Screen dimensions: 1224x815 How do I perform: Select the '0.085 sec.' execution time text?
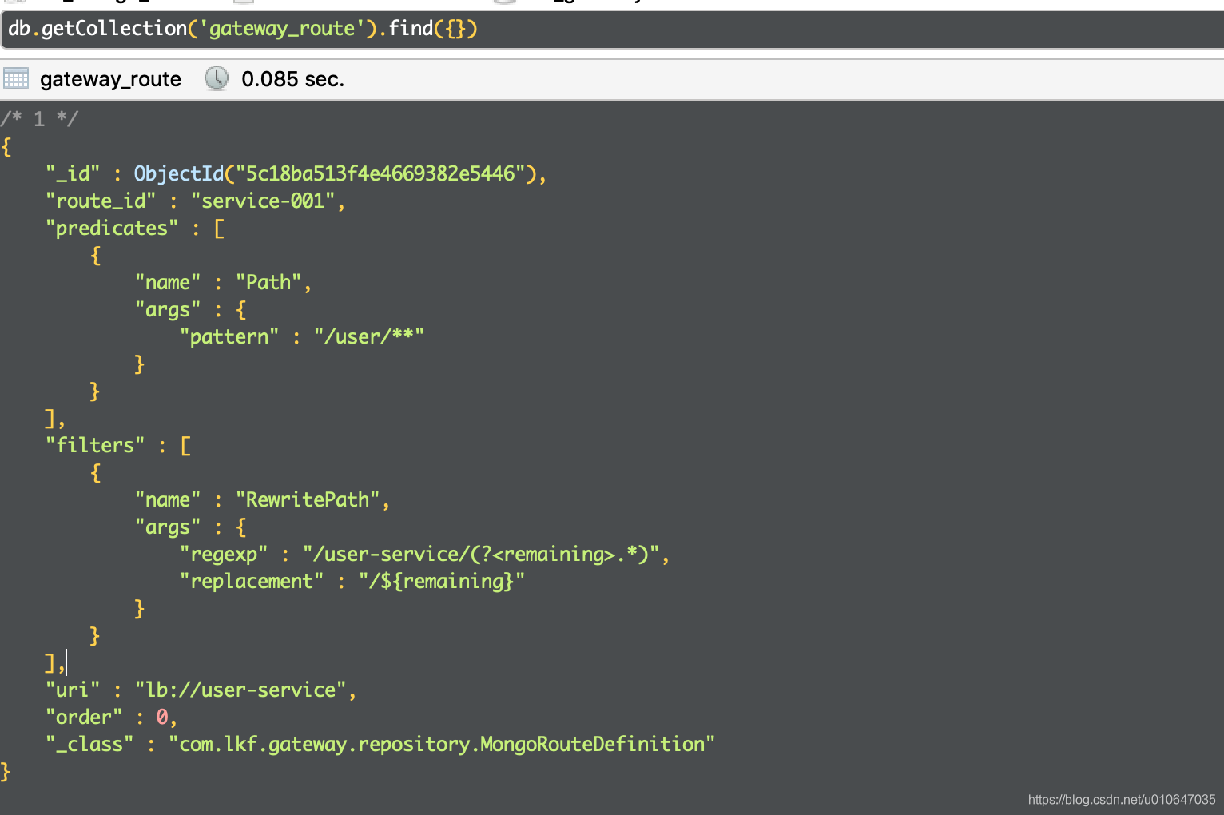click(293, 79)
